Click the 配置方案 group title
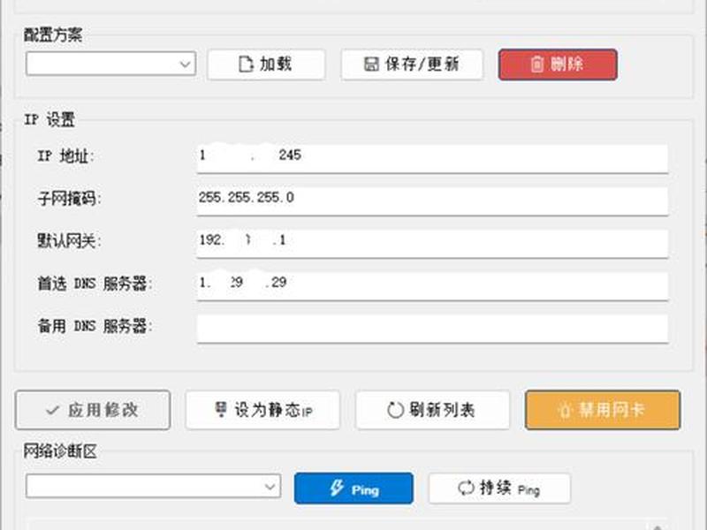Viewport: 707px width, 530px height. pos(53,34)
